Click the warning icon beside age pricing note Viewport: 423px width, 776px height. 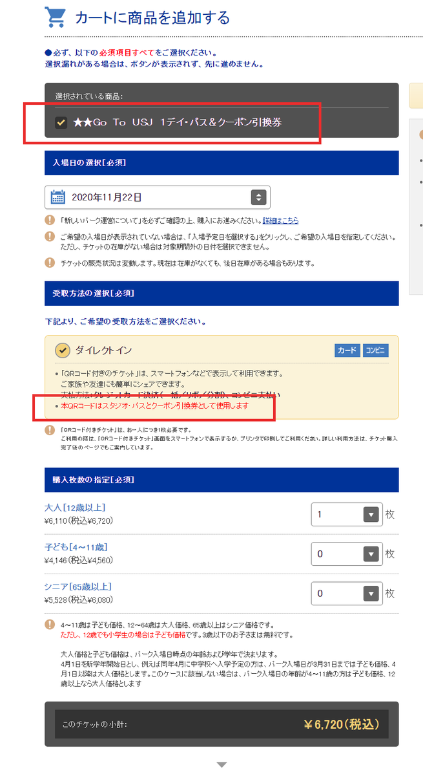[x=50, y=625]
